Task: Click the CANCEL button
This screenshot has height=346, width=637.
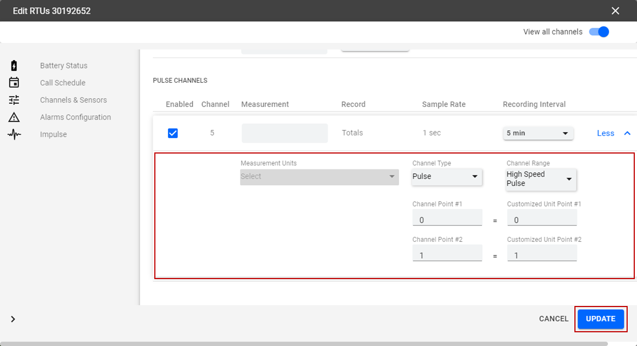Action: coord(554,319)
